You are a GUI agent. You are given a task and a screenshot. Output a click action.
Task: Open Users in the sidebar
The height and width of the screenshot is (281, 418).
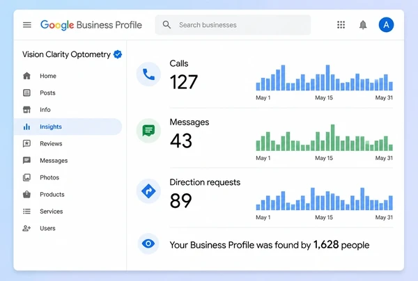click(68, 228)
